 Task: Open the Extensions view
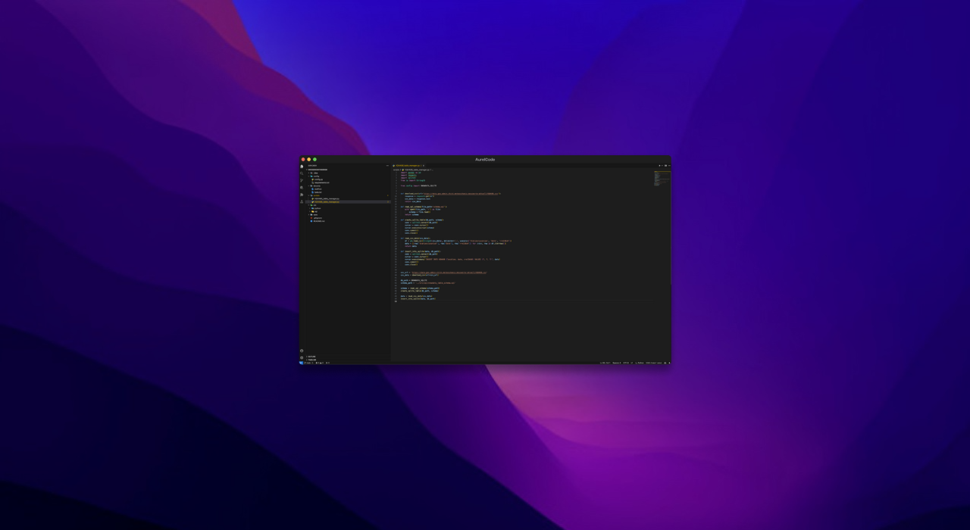(x=302, y=195)
